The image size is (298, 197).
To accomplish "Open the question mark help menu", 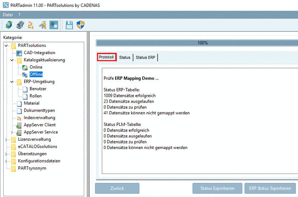I will click(x=19, y=15).
